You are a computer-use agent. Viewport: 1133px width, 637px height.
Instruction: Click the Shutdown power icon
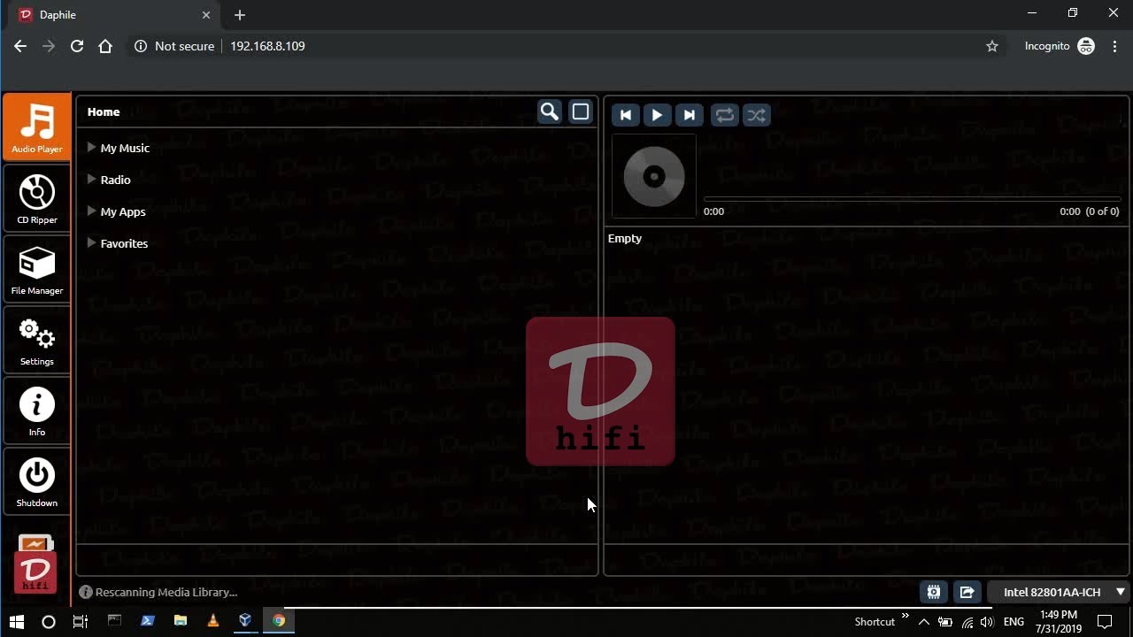coord(36,475)
